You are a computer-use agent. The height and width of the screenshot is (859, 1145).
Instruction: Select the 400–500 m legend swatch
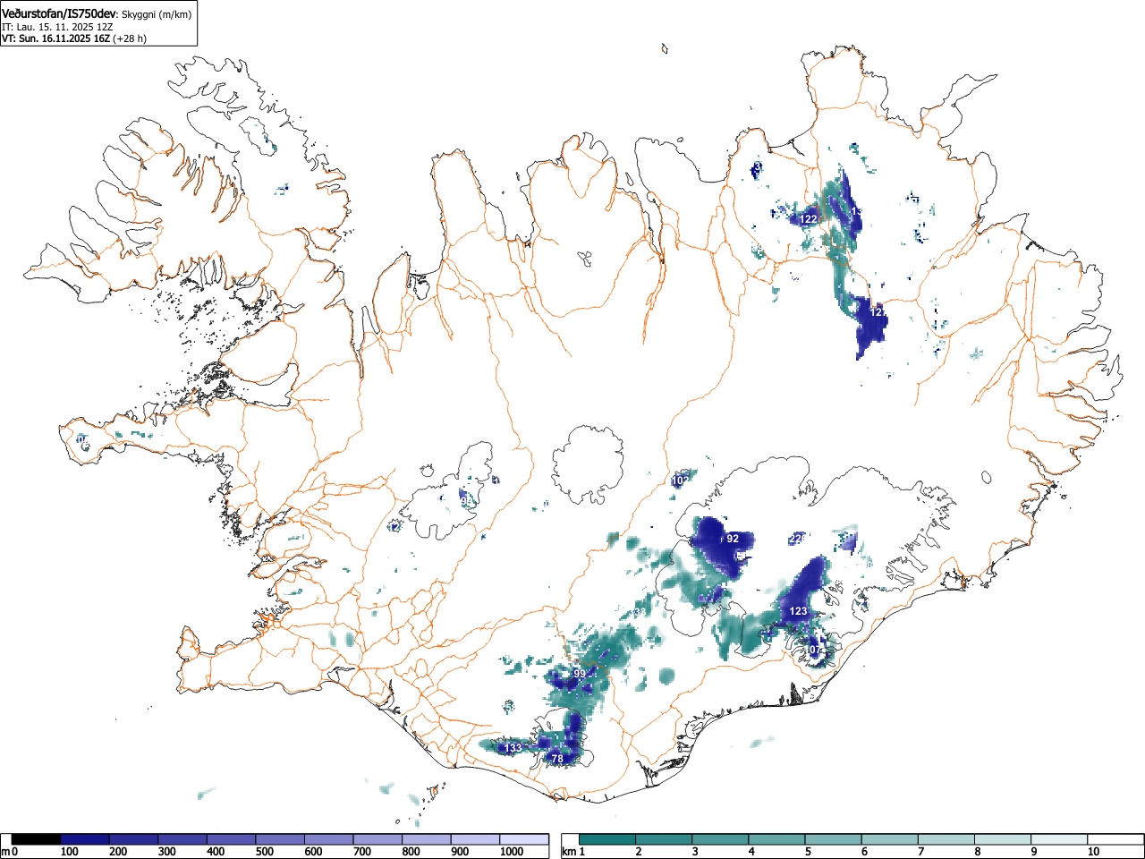(232, 839)
